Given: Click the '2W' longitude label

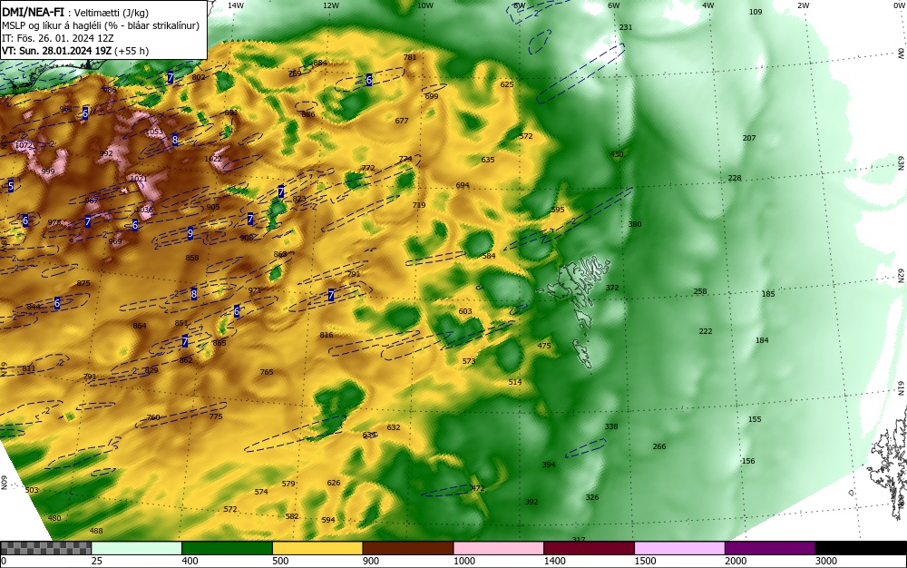Looking at the screenshot, I should [803, 5].
